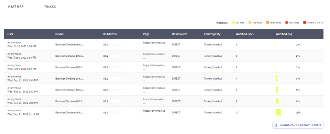330x134 pixels.
Task: Click the 1% watched value
Action: point(298,67)
